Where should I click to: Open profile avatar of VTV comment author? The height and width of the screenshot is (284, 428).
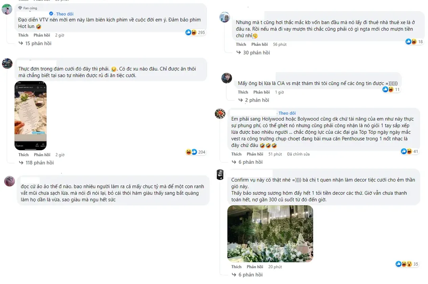coord(7,9)
